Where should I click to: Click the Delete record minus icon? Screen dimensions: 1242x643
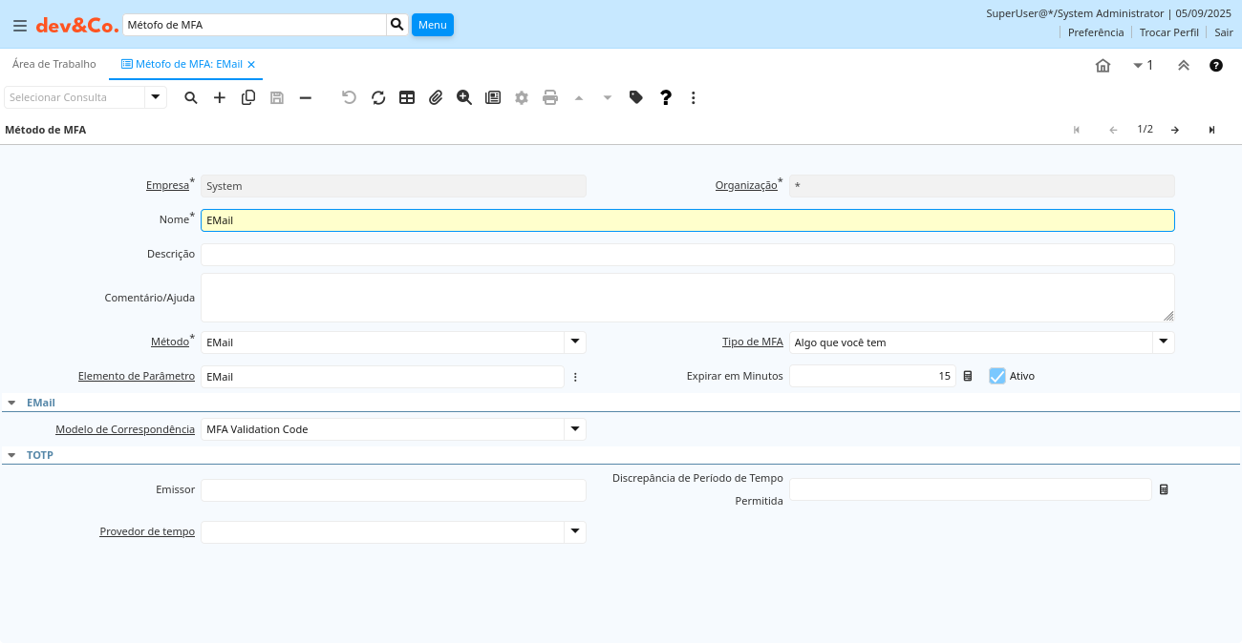(x=306, y=97)
